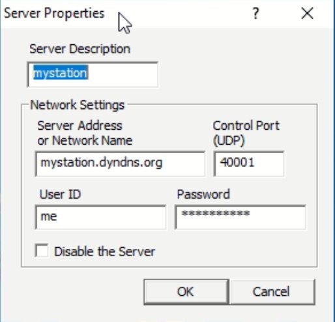Screen dimensions: 335x322
Task: Confirm settings with the OK button
Action: [x=186, y=291]
